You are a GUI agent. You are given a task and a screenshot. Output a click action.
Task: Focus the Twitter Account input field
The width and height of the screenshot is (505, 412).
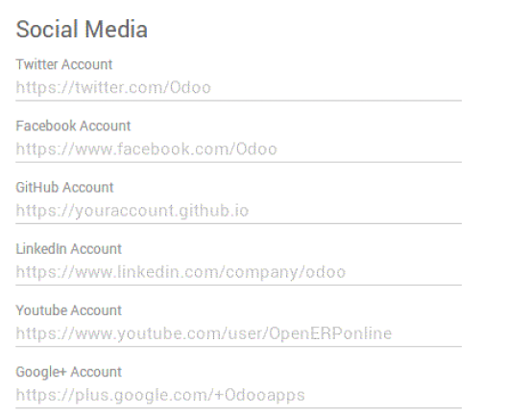tap(239, 88)
